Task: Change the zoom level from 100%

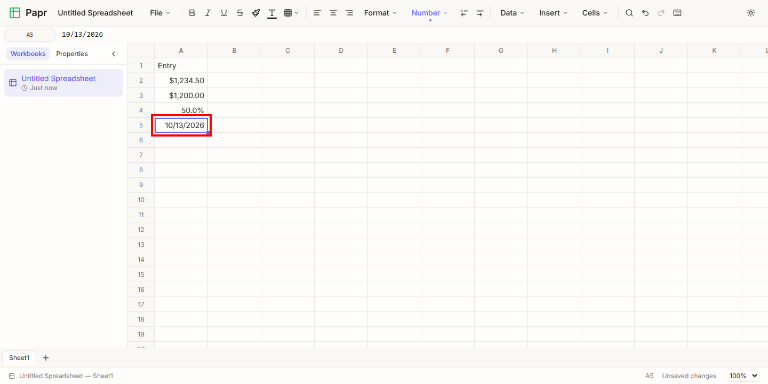Action: [742, 376]
